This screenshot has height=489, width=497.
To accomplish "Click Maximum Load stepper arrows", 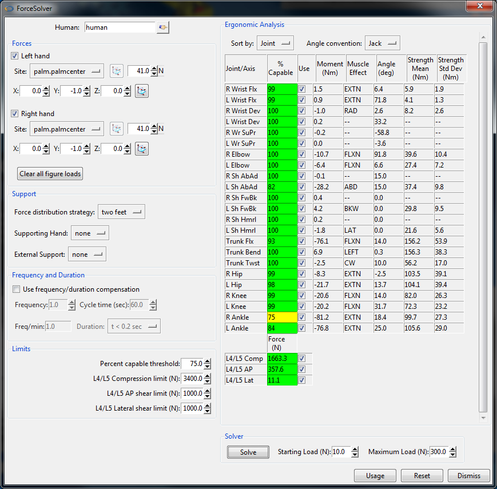I will [x=453, y=452].
